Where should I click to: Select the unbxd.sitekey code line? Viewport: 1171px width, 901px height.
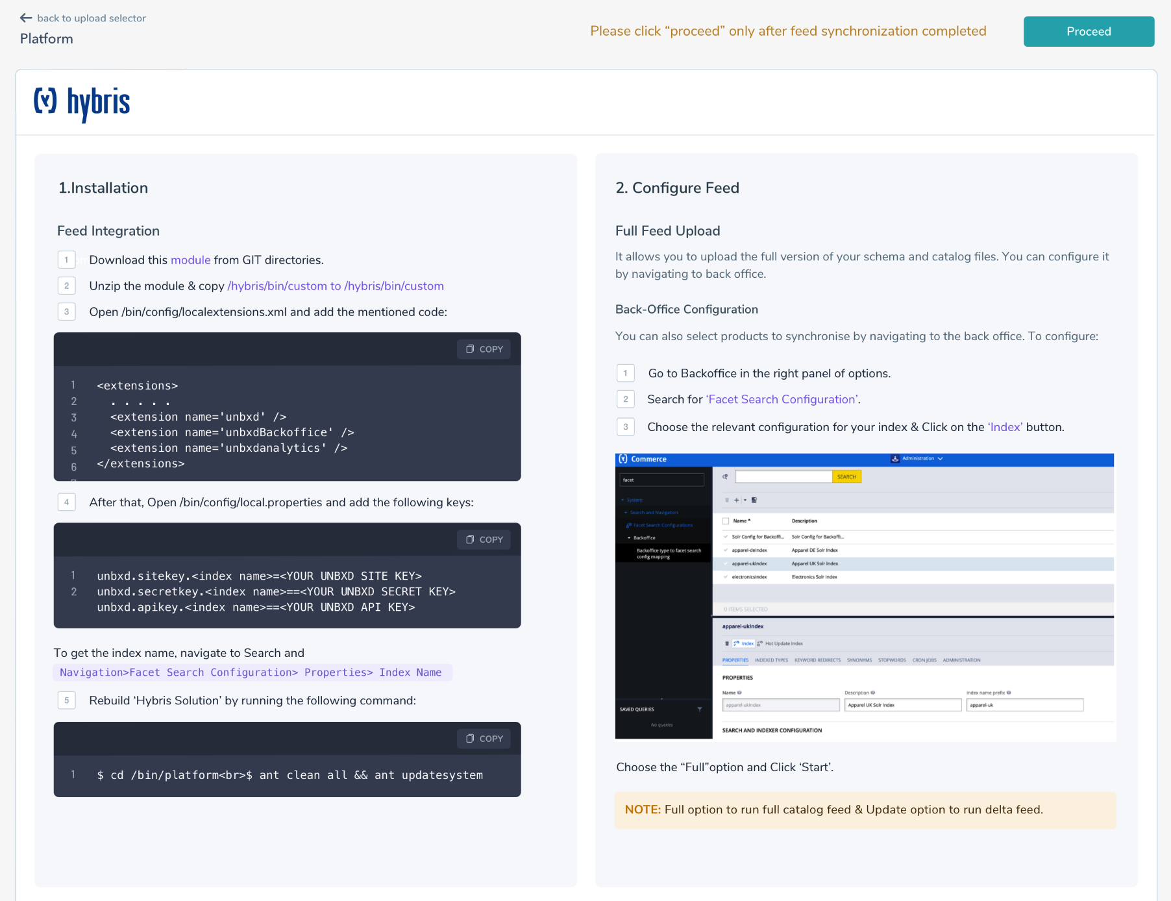click(x=260, y=576)
